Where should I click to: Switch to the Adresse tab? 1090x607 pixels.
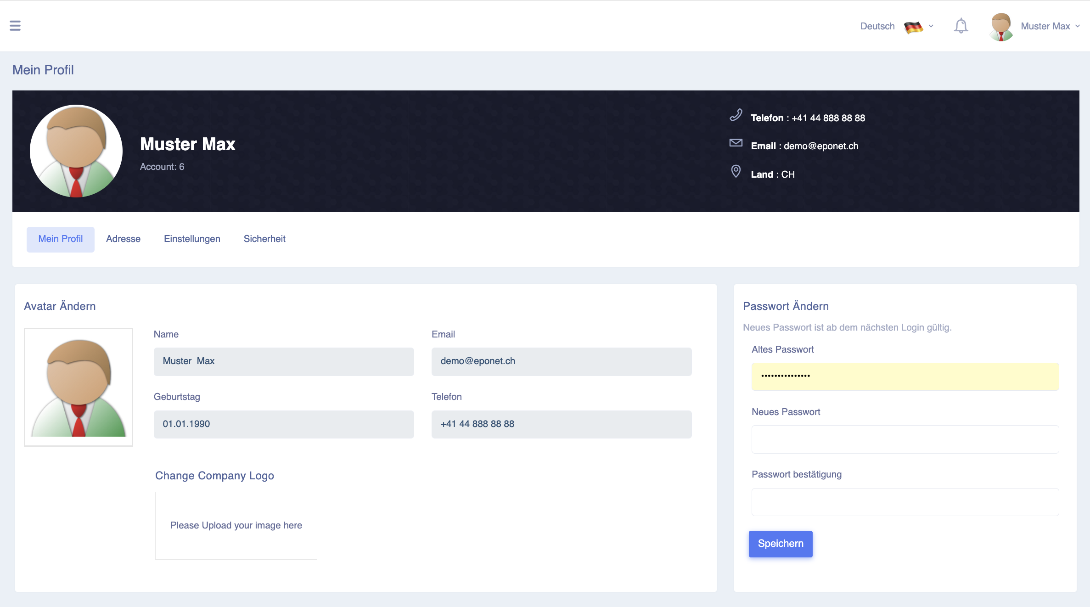(x=123, y=239)
